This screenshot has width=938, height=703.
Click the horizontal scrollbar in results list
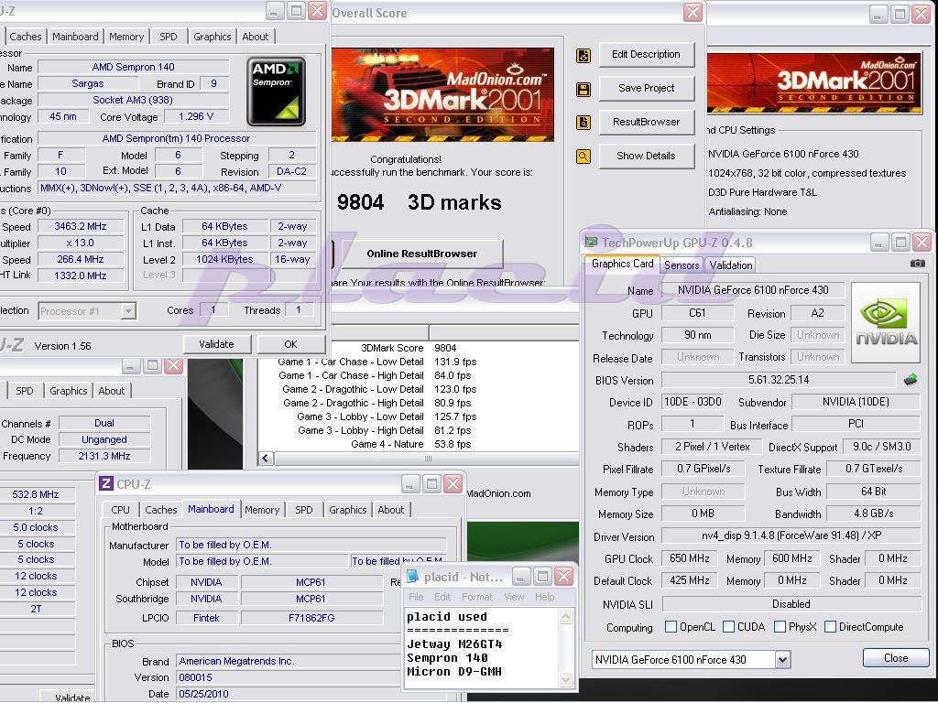point(427,459)
